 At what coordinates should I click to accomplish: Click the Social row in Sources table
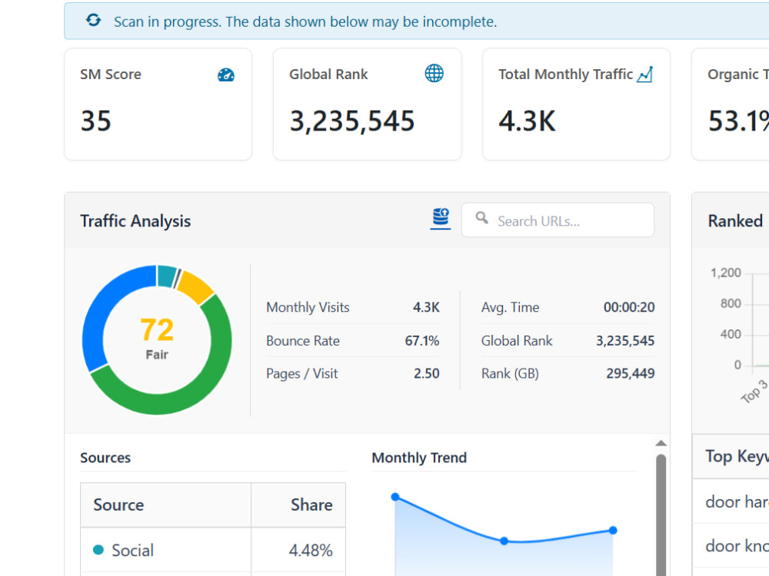(x=213, y=550)
